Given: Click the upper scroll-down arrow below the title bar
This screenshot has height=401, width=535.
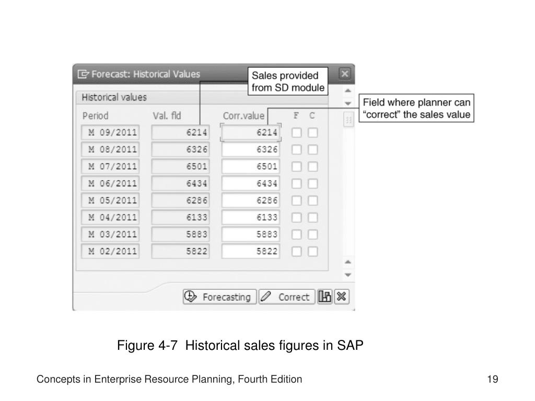Looking at the screenshot, I should click(347, 103).
